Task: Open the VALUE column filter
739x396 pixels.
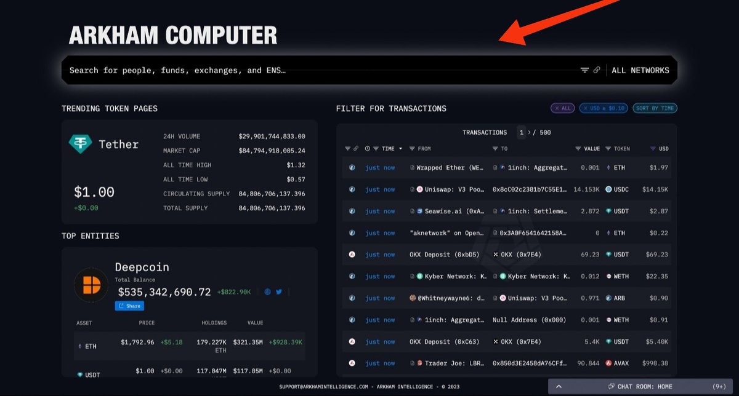Action: click(x=578, y=149)
